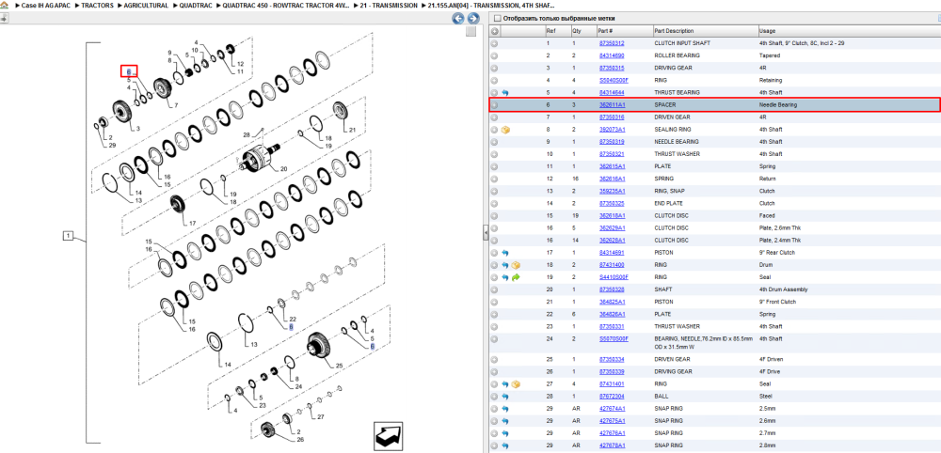The width and height of the screenshot is (941, 453).
Task: Click the blue previous-page arrow above the diagram
Action: 458,19
